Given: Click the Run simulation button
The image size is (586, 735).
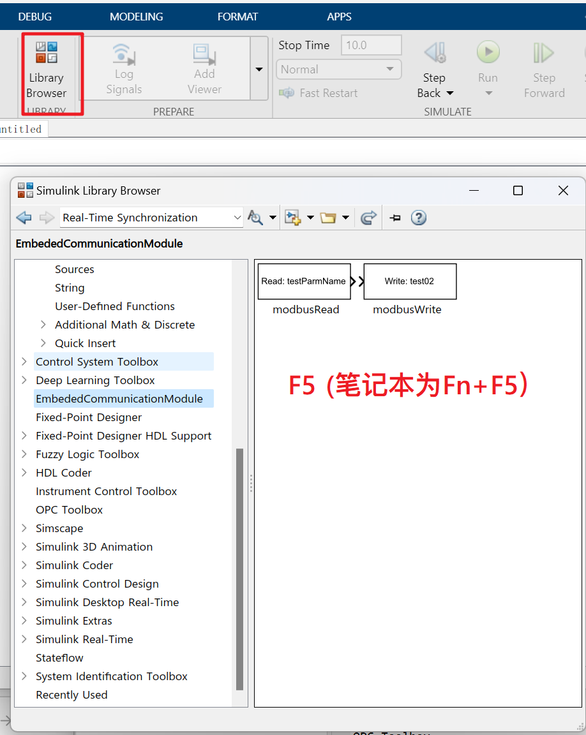Looking at the screenshot, I should pos(488,52).
